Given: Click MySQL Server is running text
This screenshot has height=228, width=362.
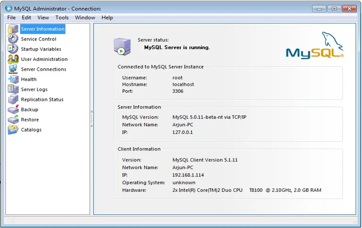Looking at the screenshot, I should [177, 47].
